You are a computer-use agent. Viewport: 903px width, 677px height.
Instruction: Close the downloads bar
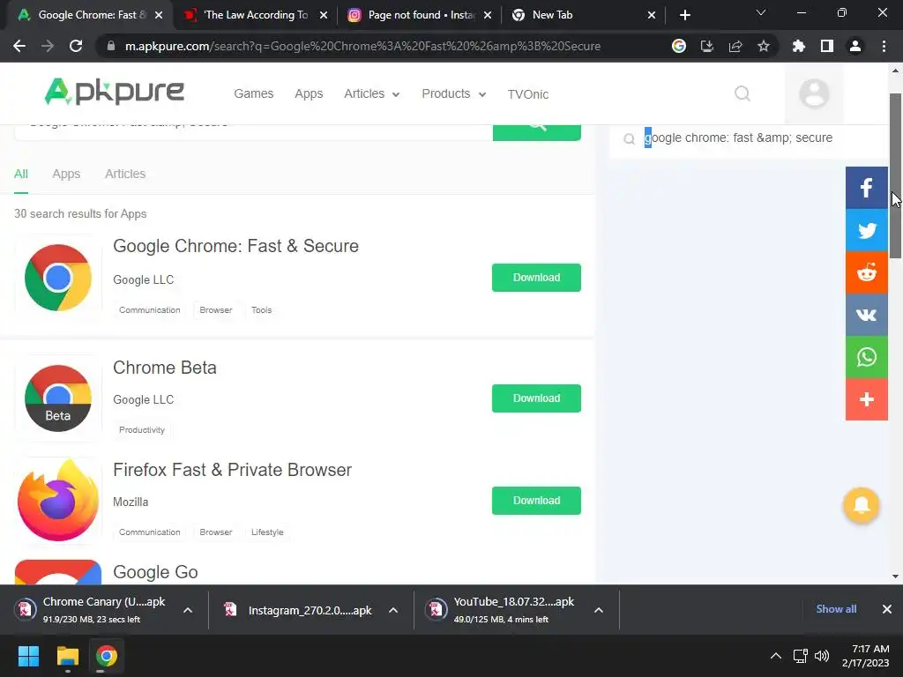pos(887,609)
